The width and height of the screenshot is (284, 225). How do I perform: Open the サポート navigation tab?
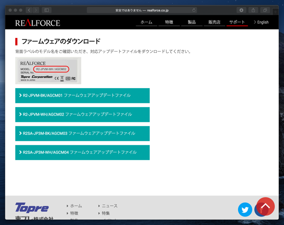[x=237, y=22]
